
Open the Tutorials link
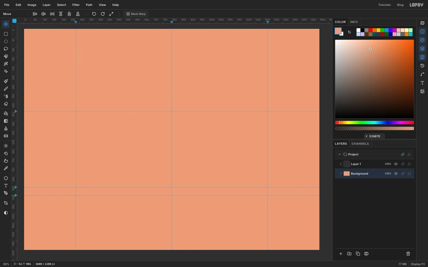(x=384, y=5)
